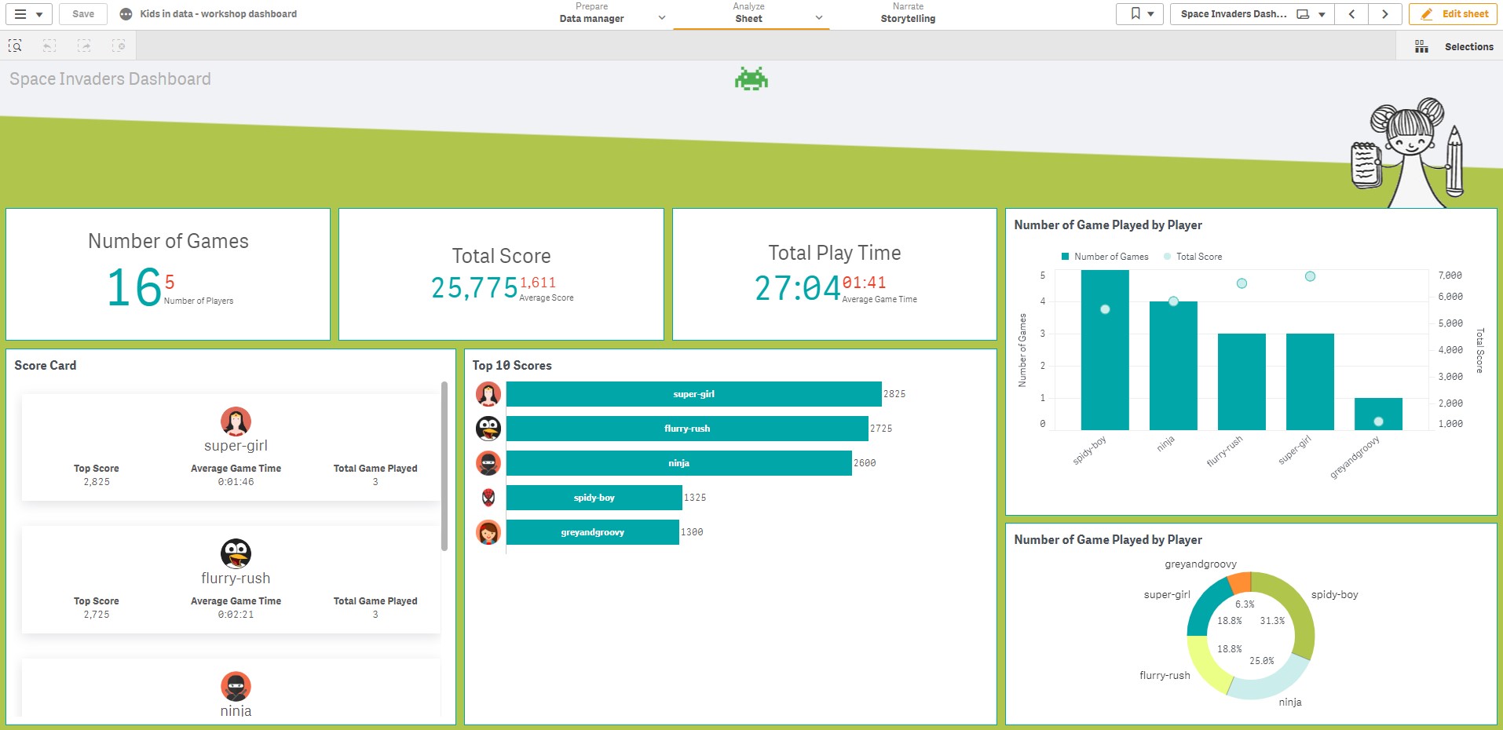
Task: Click the Edit sheet button
Action: [x=1454, y=14]
